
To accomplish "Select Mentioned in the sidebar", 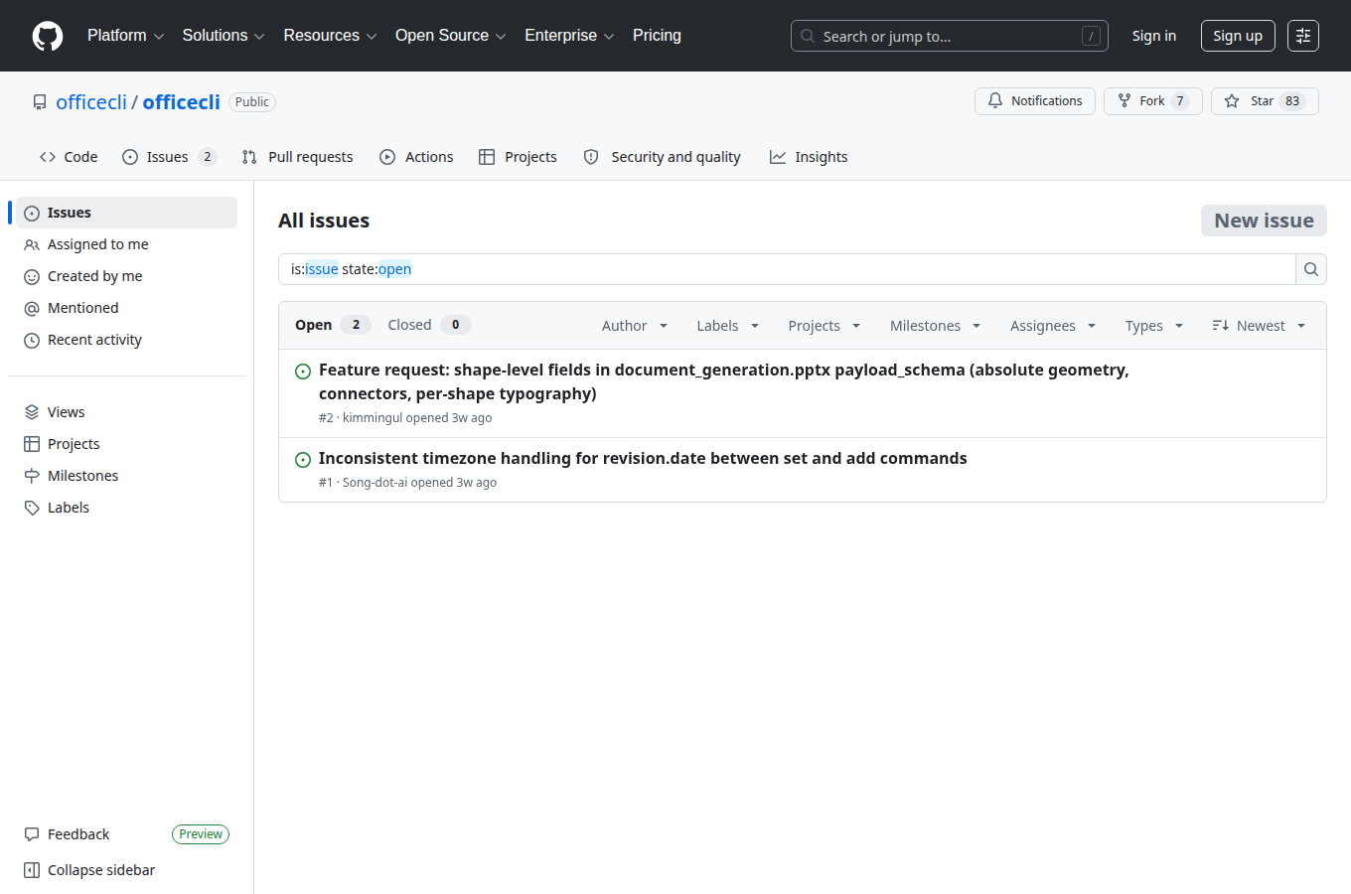I will pos(126,308).
